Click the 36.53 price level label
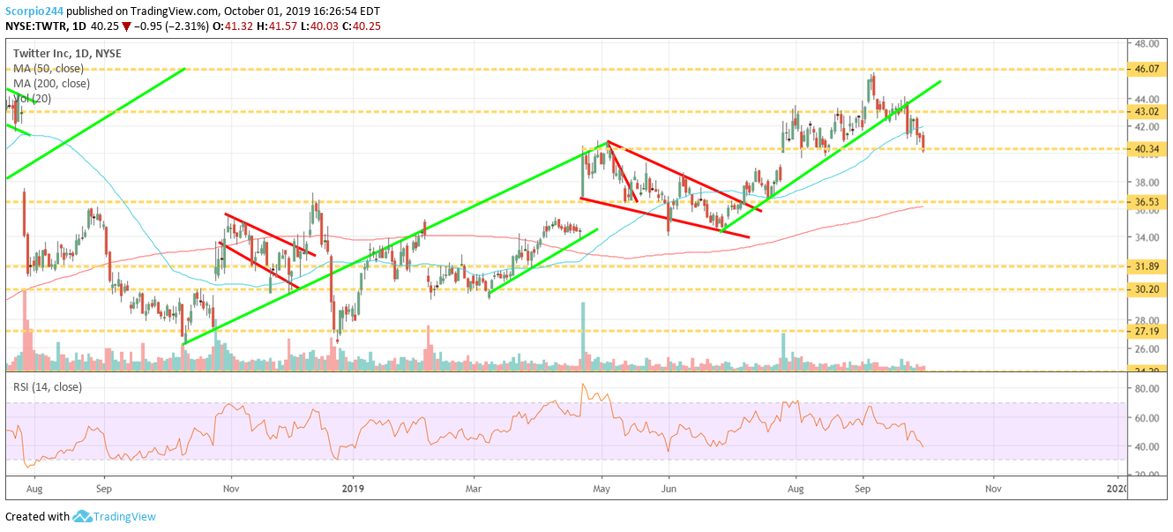The image size is (1173, 532). pyautogui.click(x=1147, y=202)
